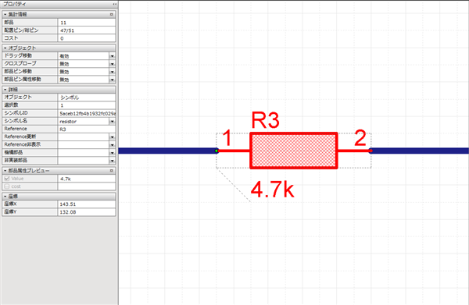The width and height of the screenshot is (469, 305).
Task: Collapse the 詳細 section header
Action: tap(5, 90)
